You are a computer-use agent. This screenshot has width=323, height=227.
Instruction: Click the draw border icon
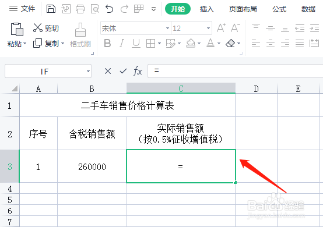tap(171, 44)
